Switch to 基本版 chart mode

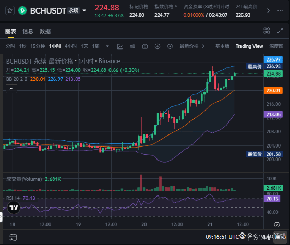coord(222,46)
